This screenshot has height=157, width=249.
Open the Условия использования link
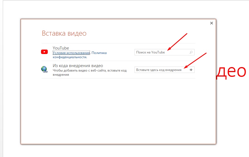click(x=71, y=53)
